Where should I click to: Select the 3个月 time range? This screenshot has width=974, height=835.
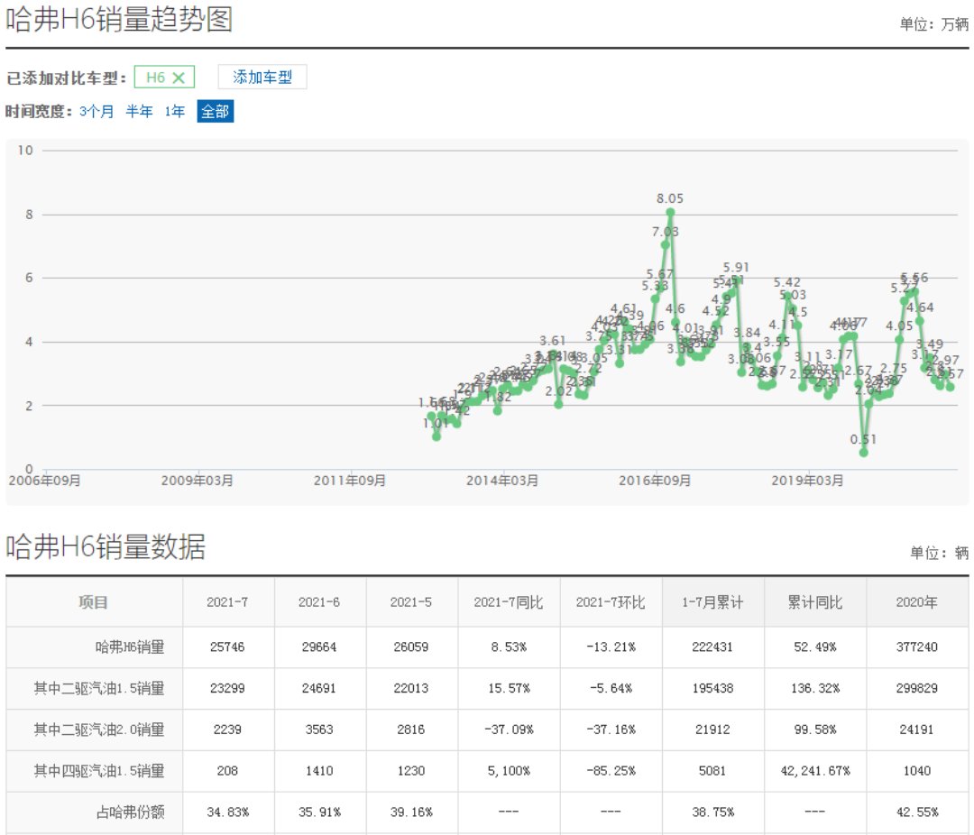[96, 112]
